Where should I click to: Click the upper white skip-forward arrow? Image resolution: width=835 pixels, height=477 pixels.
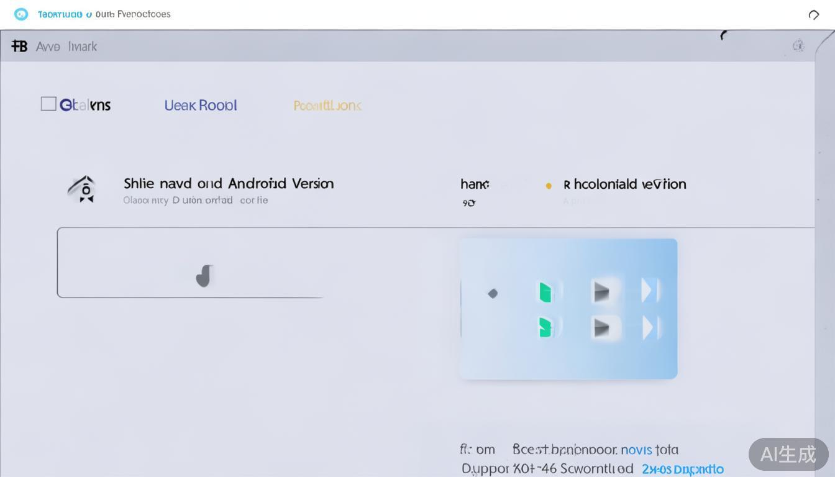(649, 291)
